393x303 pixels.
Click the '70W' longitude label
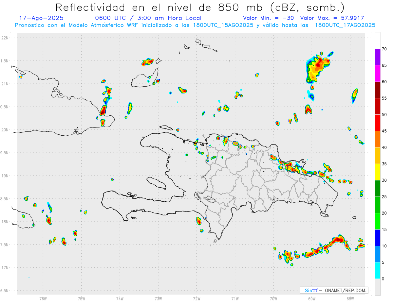coord(273,298)
